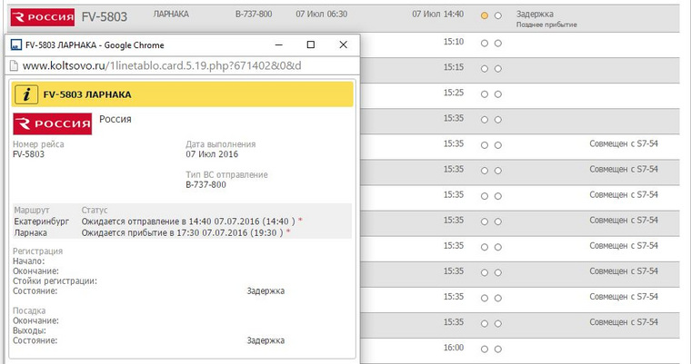Maximize the FV-5803 ЛАРНАКА Chrome window
The image size is (691, 364).
coord(311,44)
